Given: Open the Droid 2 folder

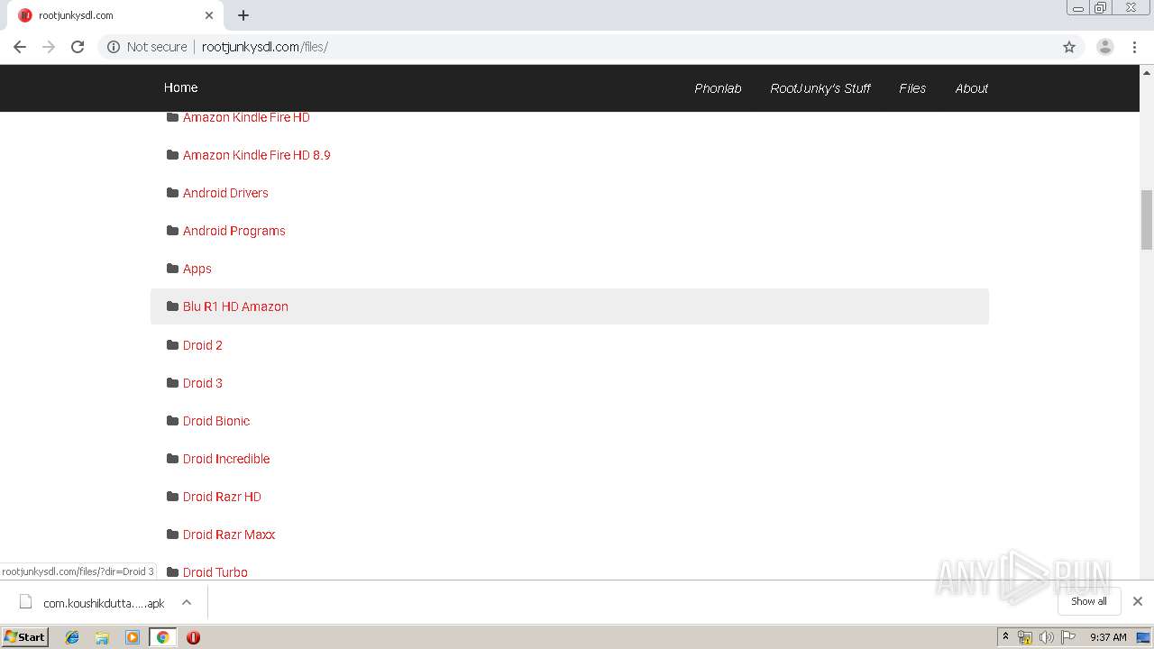Looking at the screenshot, I should 203,345.
